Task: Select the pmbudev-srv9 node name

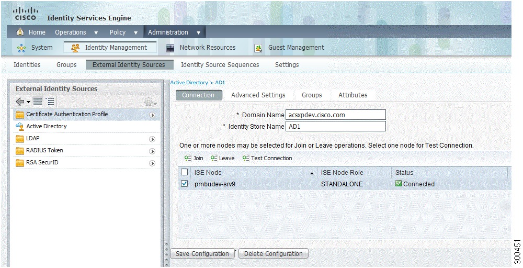Action: point(215,184)
